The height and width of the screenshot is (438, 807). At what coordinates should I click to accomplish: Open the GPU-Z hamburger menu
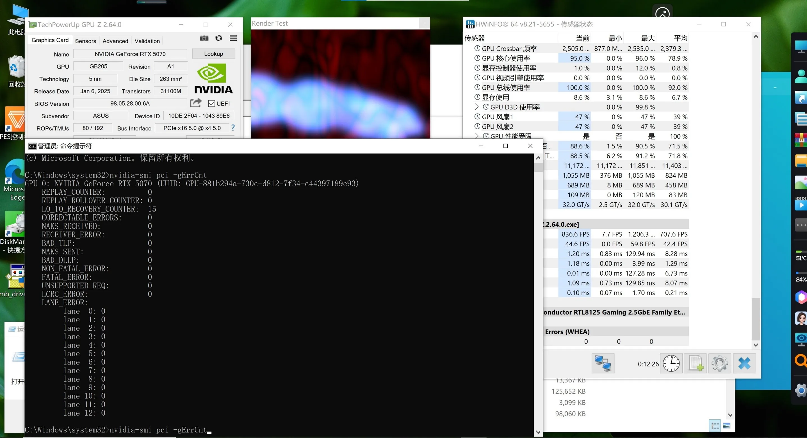[x=233, y=38]
